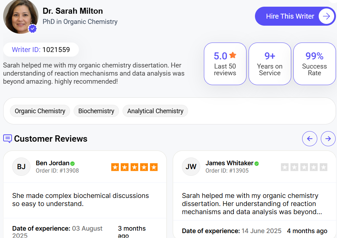The width and height of the screenshot is (337, 238).
Task: Click the arrow icon in Hire This Writer
Action: [326, 16]
